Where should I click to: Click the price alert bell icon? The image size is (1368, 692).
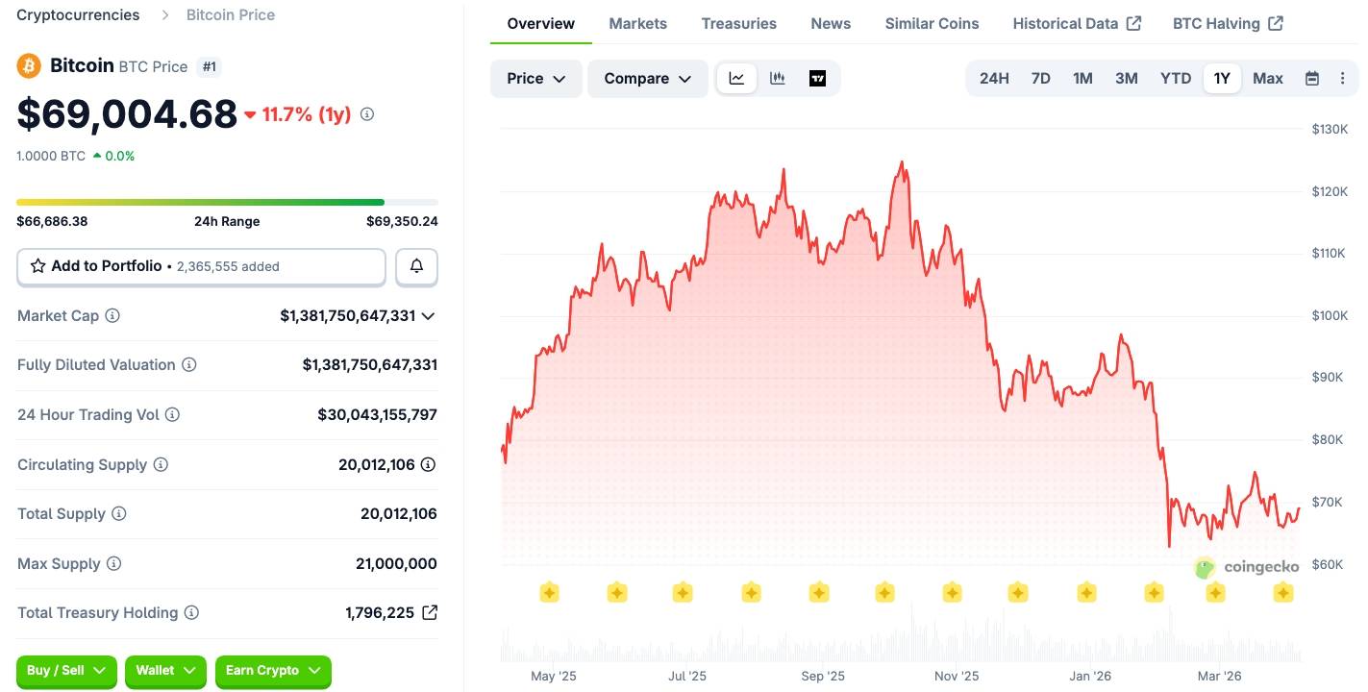416,266
